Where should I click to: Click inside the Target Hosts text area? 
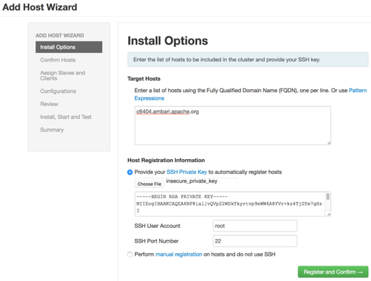pos(232,125)
